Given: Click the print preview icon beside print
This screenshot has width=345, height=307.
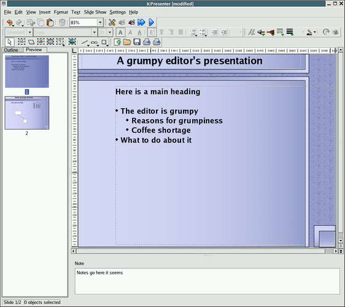Looking at the screenshot, I should [157, 42].
